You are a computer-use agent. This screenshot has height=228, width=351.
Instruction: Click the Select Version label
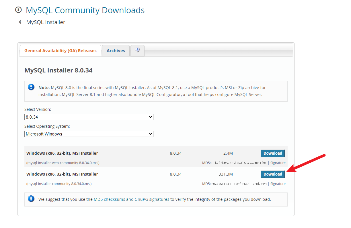coord(38,109)
